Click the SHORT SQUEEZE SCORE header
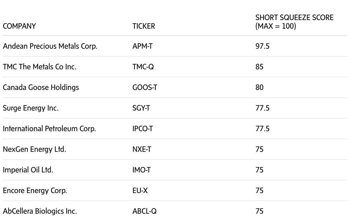This screenshot has width=350, height=224. tap(294, 22)
